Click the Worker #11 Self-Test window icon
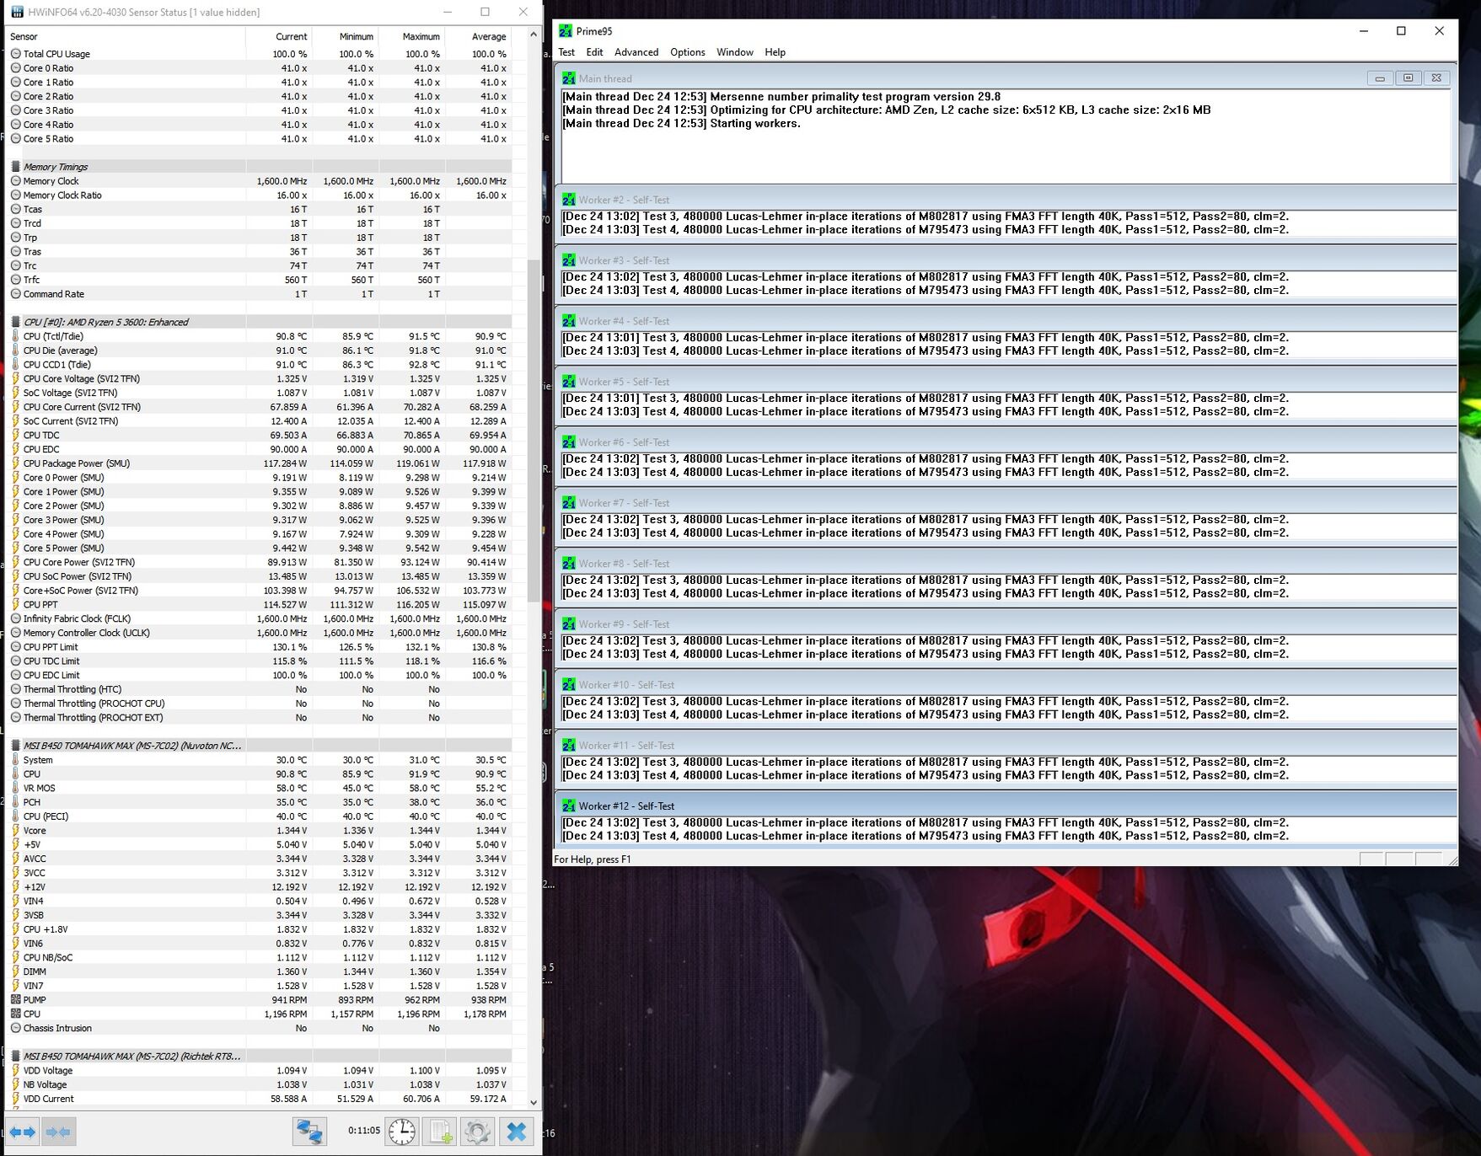1481x1156 pixels. coord(569,746)
